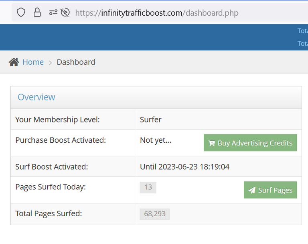Screen dimensions: 308x244
Task: Click the 'Purchase Boost Activated:' label
Action: (61, 140)
